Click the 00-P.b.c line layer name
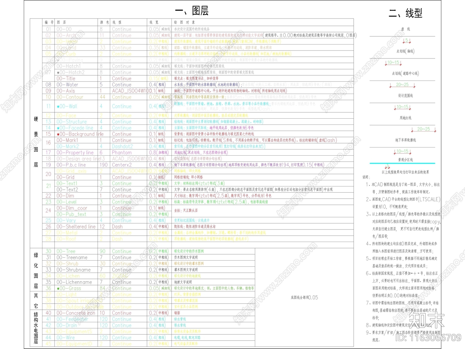Viewport: 465px width, 349px height. pyautogui.click(x=71, y=165)
